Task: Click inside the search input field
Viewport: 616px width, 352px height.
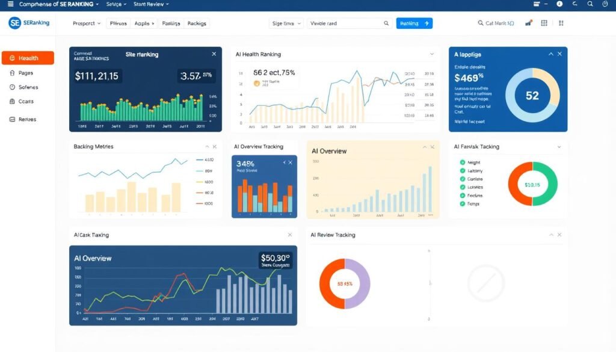Action: click(x=337, y=23)
